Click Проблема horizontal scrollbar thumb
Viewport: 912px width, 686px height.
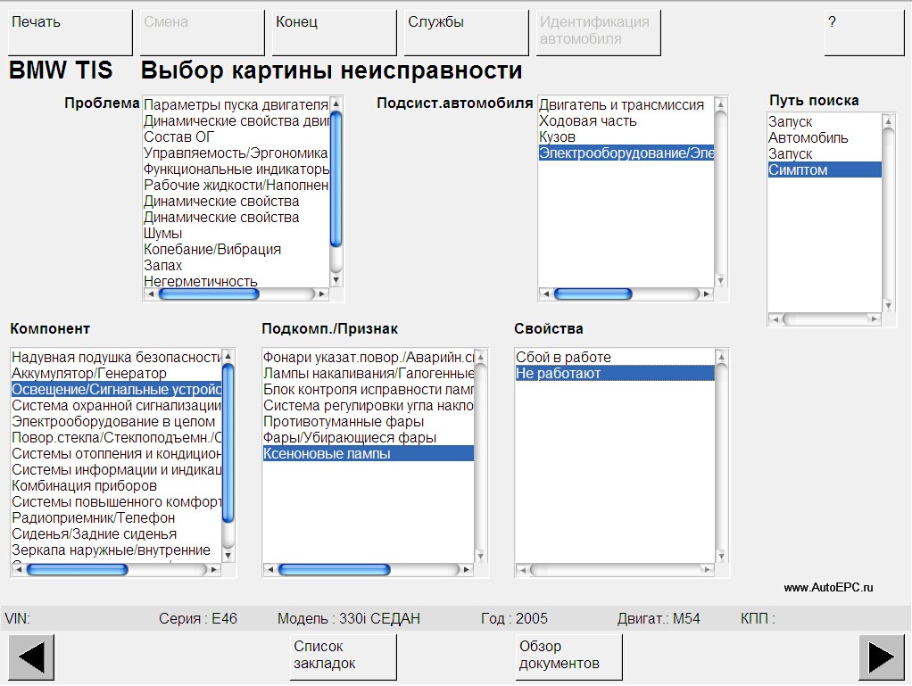pyautogui.click(x=209, y=294)
